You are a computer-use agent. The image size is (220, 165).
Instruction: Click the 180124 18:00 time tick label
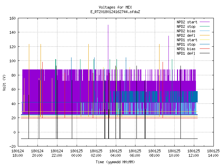pyautogui.click(x=18, y=153)
